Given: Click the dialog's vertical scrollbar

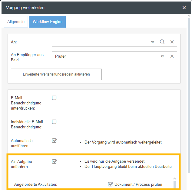Looking at the screenshot, I should point(189,91).
